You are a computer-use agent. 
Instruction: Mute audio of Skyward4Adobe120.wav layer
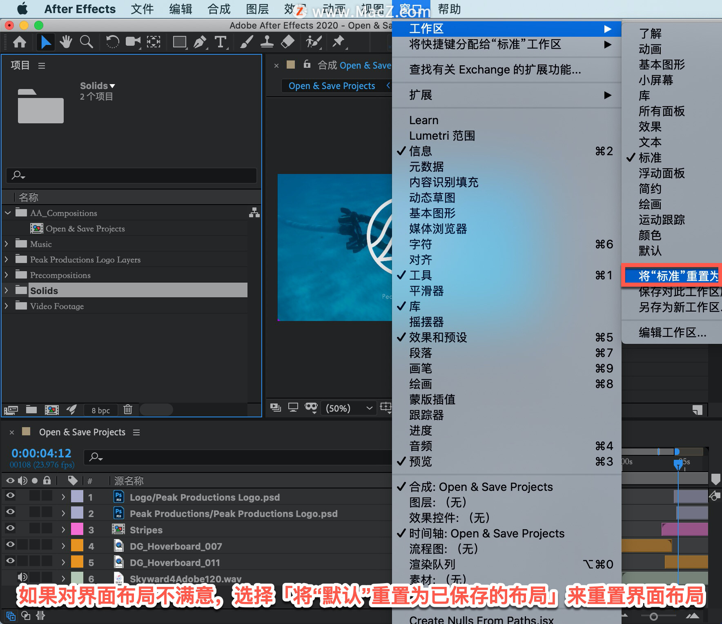click(22, 577)
